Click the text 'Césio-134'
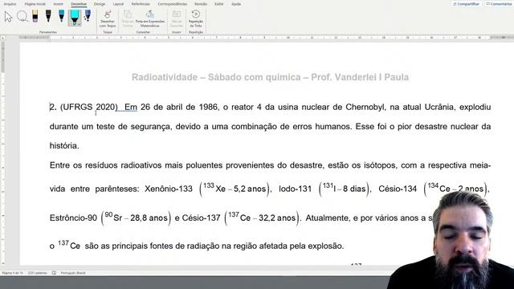The height and width of the screenshot is (289, 514). (398, 189)
